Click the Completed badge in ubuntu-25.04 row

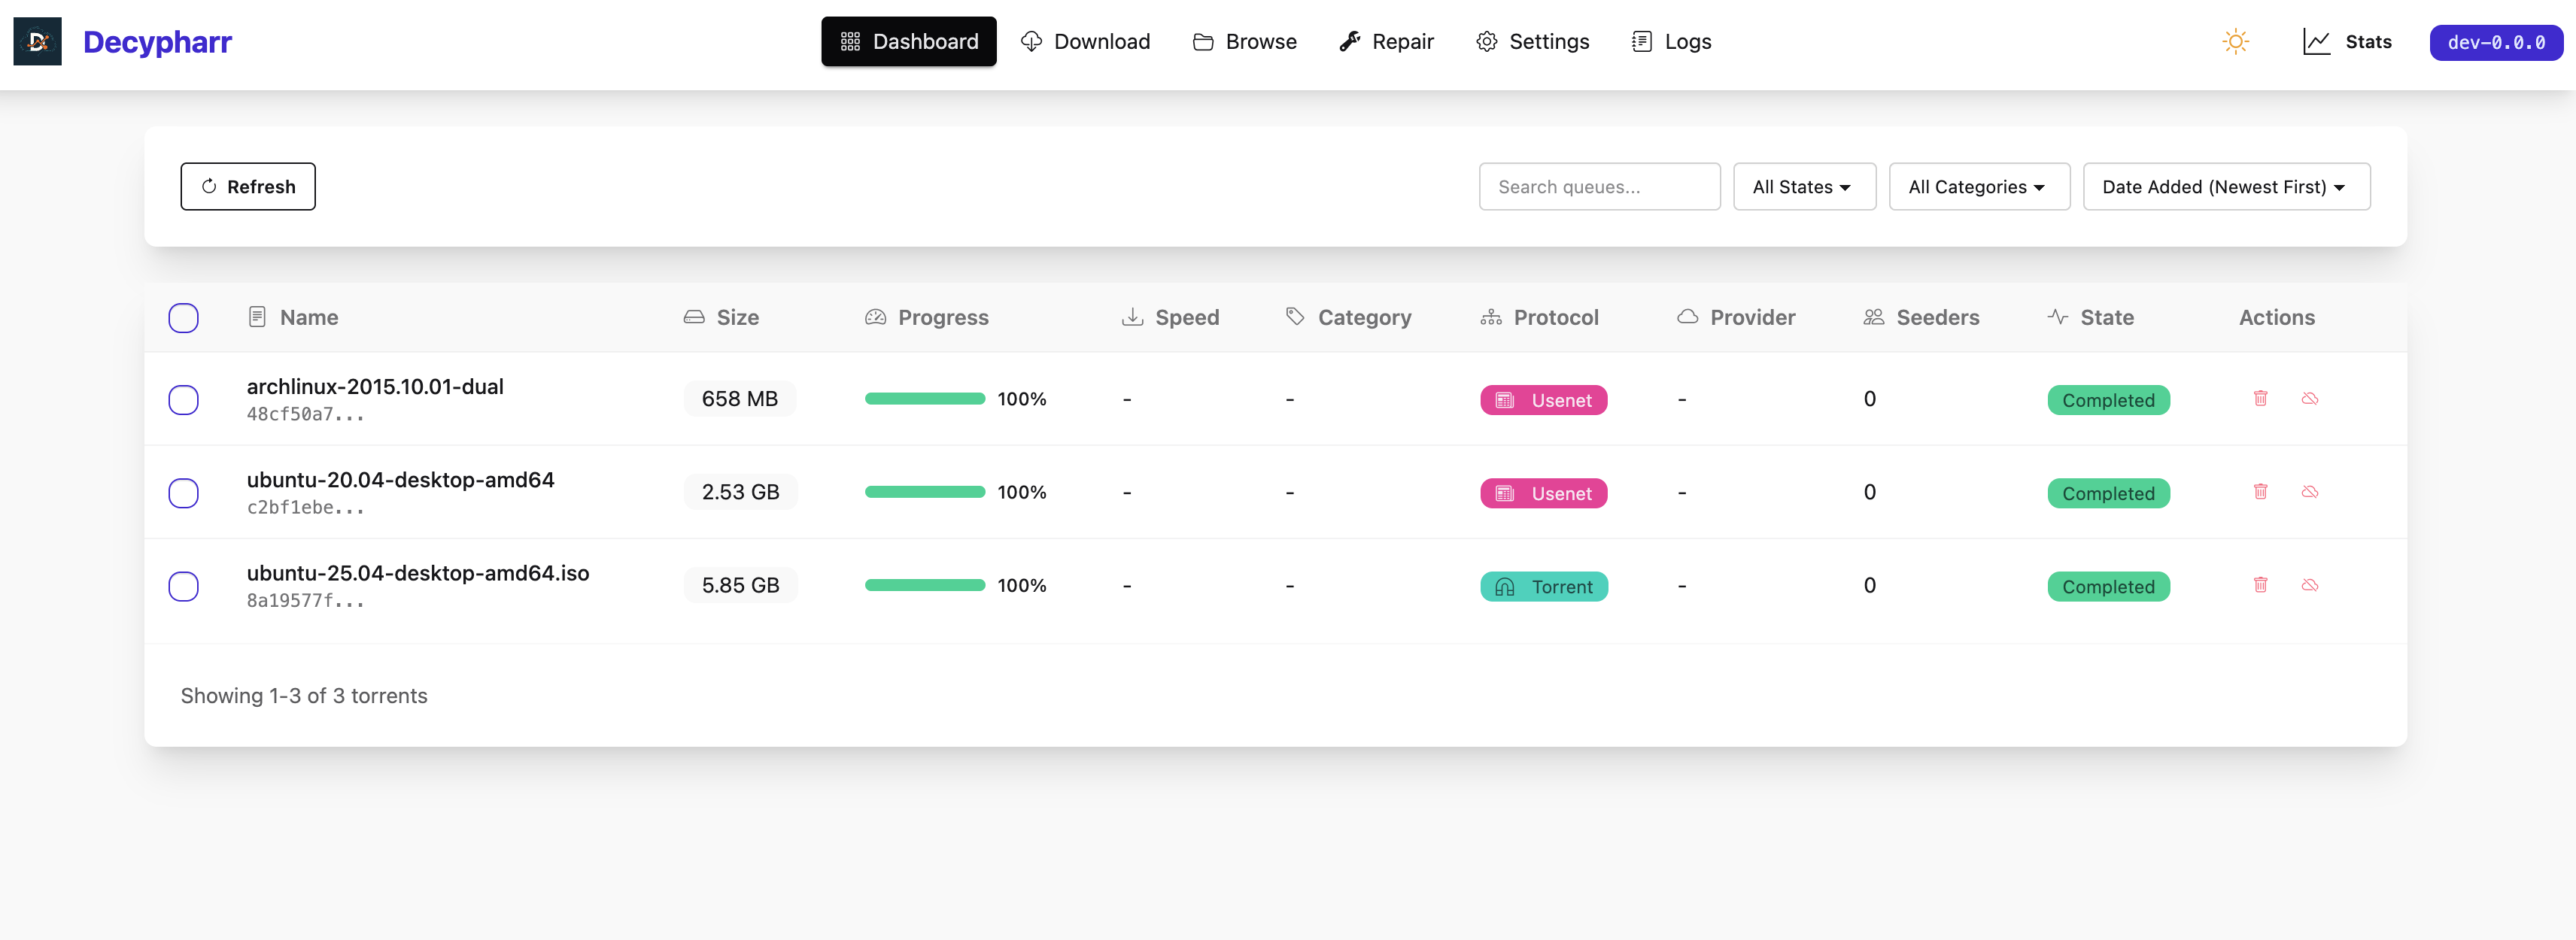pyautogui.click(x=2108, y=586)
